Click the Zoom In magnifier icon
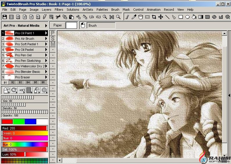This screenshot has width=231, height=164. [x=105, y=17]
